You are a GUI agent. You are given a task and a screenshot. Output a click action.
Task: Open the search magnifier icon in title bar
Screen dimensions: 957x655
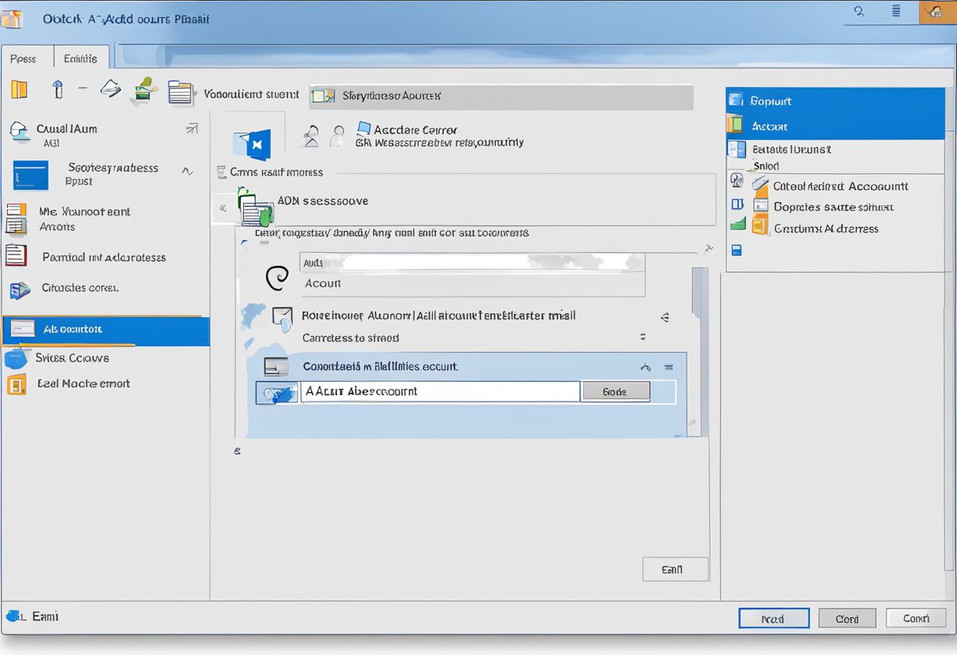pos(859,11)
